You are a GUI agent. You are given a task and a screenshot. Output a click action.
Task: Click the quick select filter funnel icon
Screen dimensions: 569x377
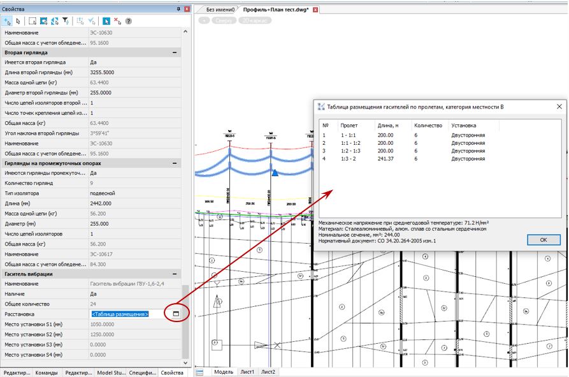click(66, 21)
